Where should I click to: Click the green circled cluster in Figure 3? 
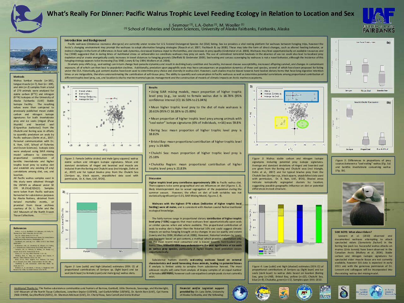(302, 124)
